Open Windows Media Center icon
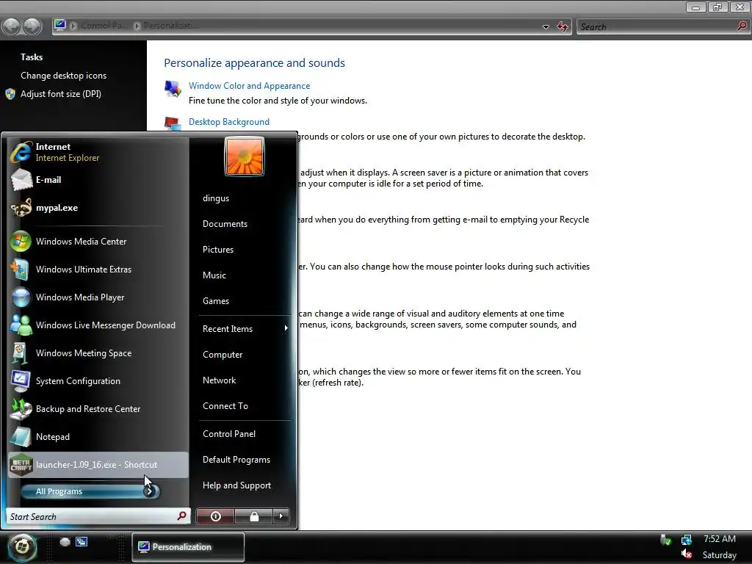 coord(21,241)
